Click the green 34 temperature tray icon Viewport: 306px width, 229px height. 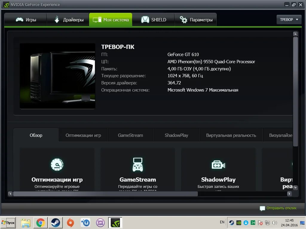(x=253, y=222)
